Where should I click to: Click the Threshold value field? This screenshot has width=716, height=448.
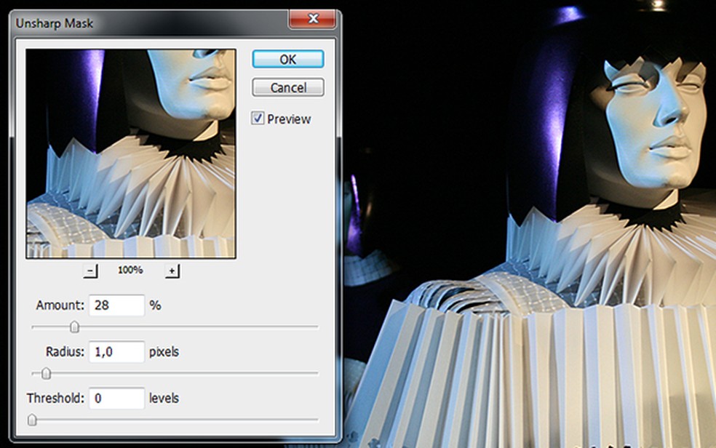[116, 399]
